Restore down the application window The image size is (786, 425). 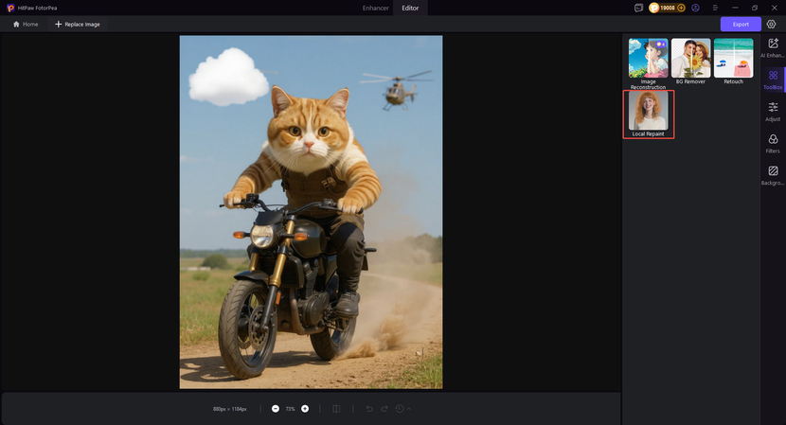[755, 8]
